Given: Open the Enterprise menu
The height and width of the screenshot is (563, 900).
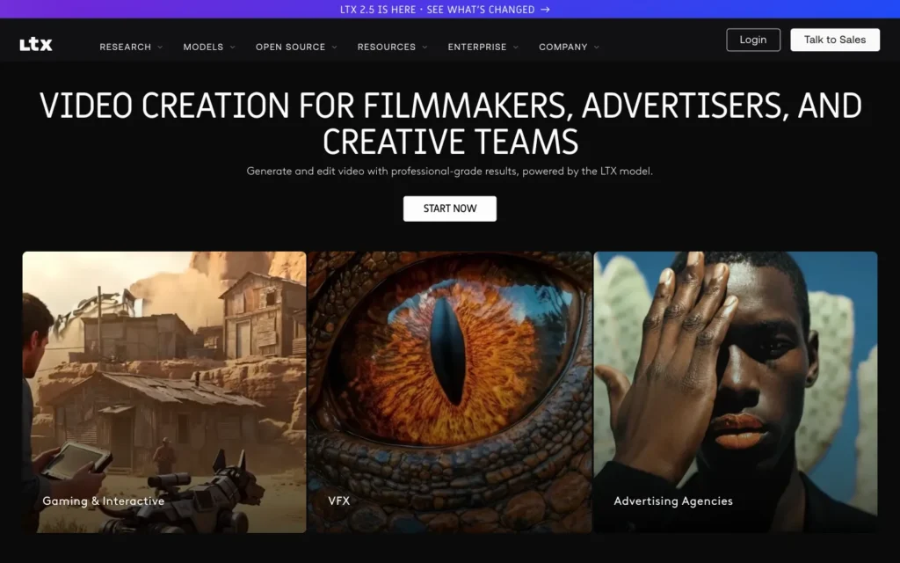Looking at the screenshot, I should pos(477,48).
